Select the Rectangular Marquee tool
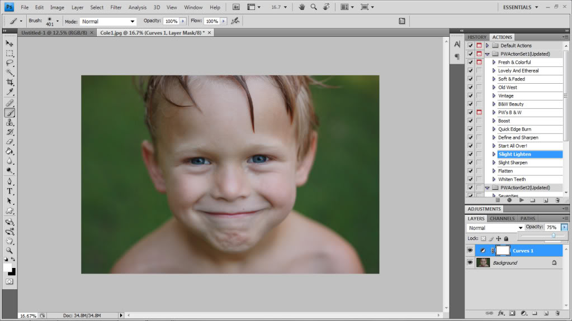The width and height of the screenshot is (572, 321). [10, 53]
